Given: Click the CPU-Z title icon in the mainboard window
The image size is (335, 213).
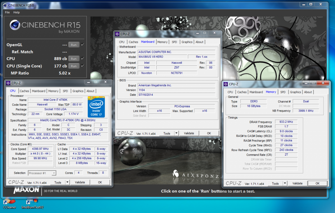Looking at the screenshot, I should tap(117, 34).
